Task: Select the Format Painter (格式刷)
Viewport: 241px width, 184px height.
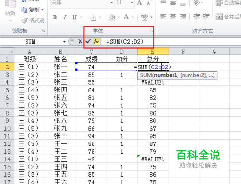Action: click(x=33, y=20)
